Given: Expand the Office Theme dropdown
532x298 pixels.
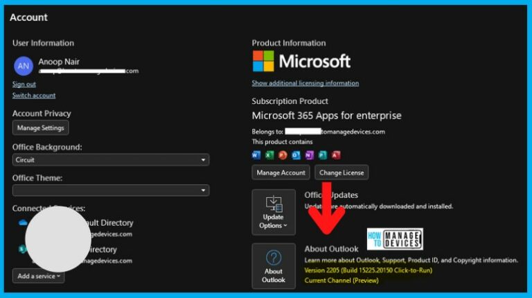Looking at the screenshot, I should coord(111,191).
